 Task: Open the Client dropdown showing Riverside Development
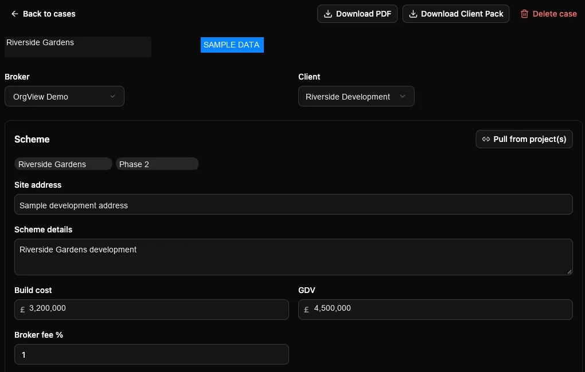[x=356, y=97]
